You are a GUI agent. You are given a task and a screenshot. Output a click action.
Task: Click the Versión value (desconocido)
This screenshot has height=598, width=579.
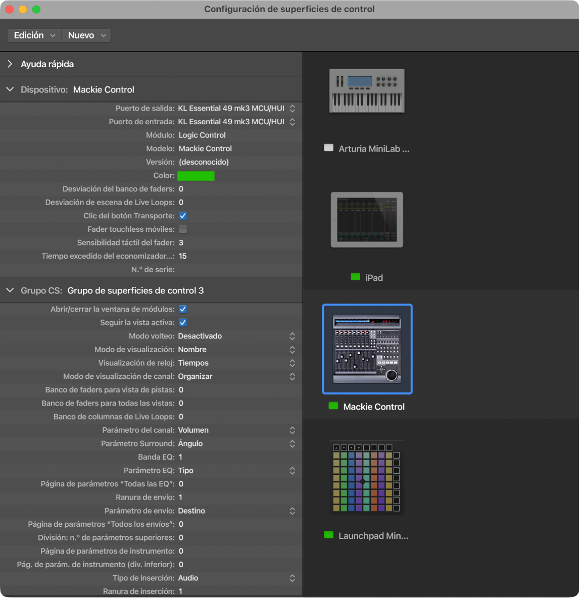(x=204, y=162)
